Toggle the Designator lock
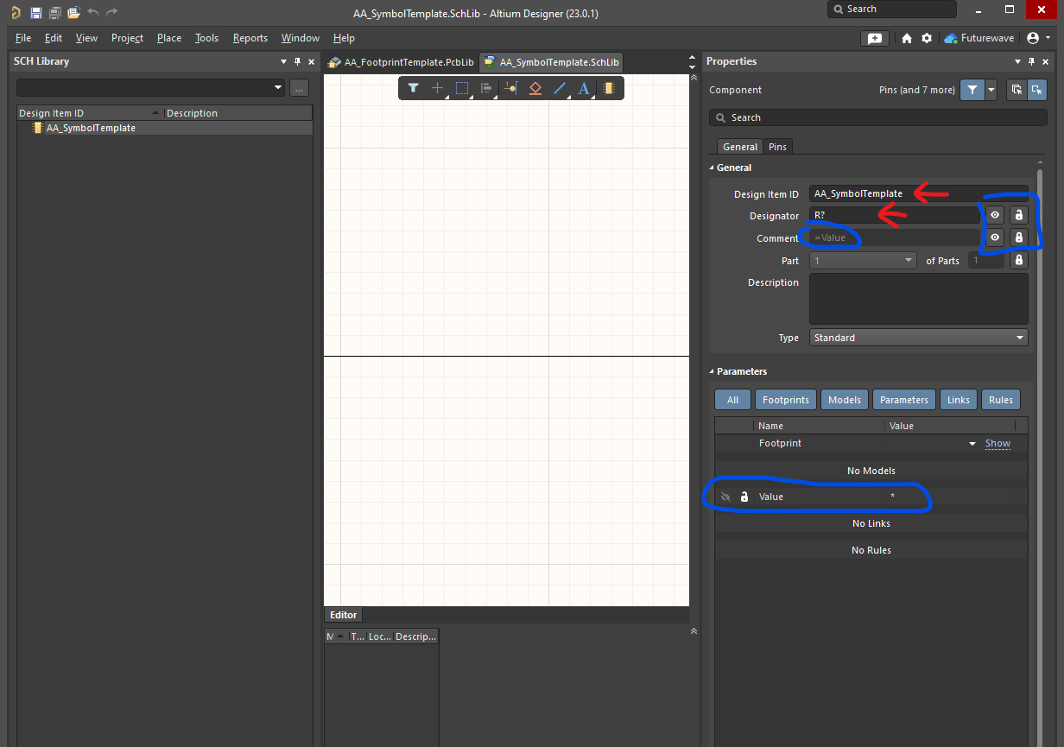The height and width of the screenshot is (747, 1064). click(x=1018, y=215)
